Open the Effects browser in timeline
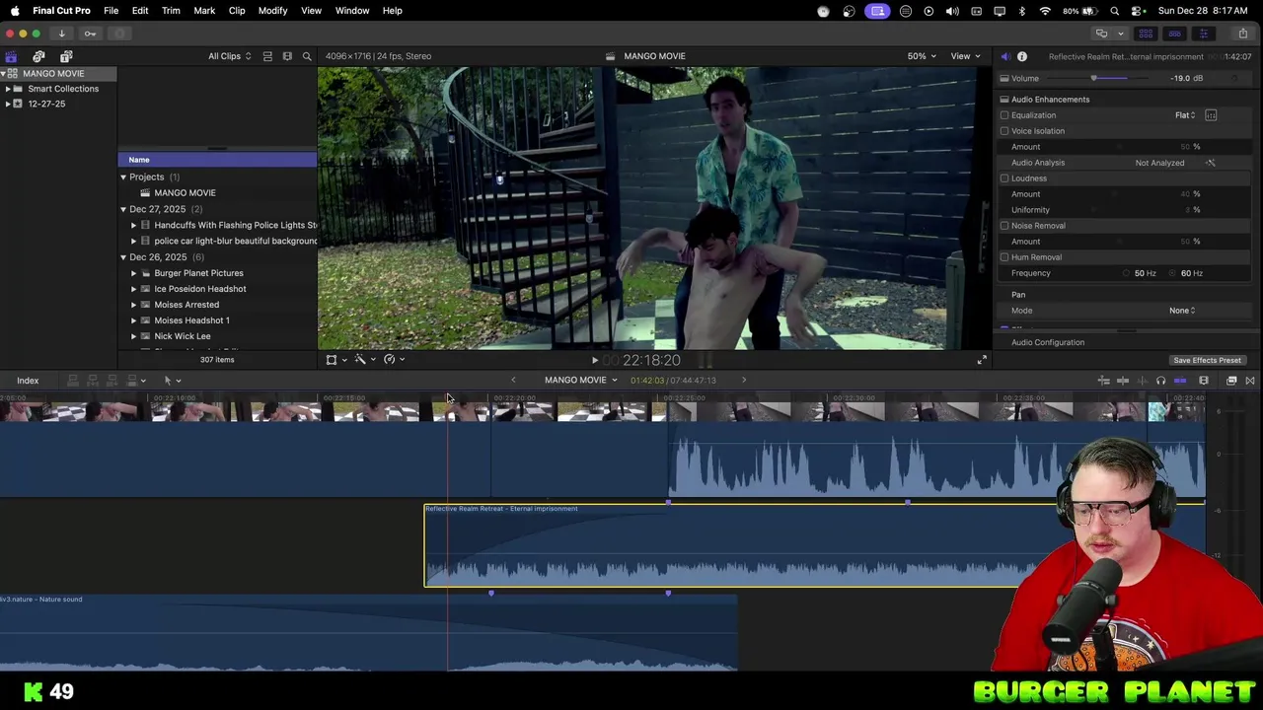 point(1231,381)
